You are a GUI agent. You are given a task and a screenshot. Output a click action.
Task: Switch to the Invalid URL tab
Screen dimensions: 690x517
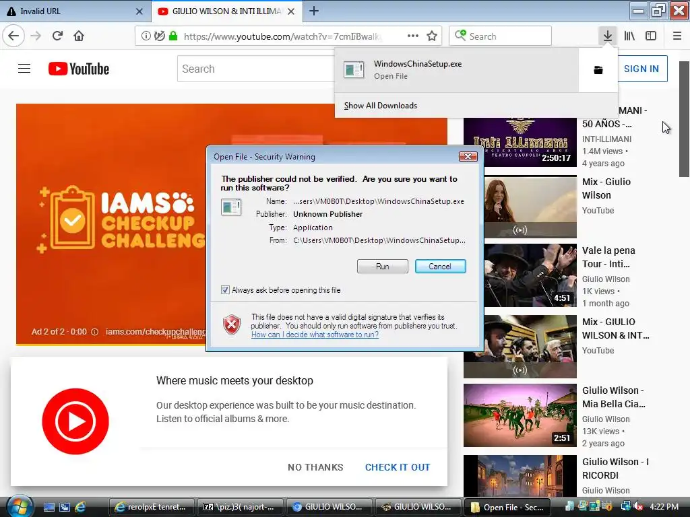click(x=75, y=11)
